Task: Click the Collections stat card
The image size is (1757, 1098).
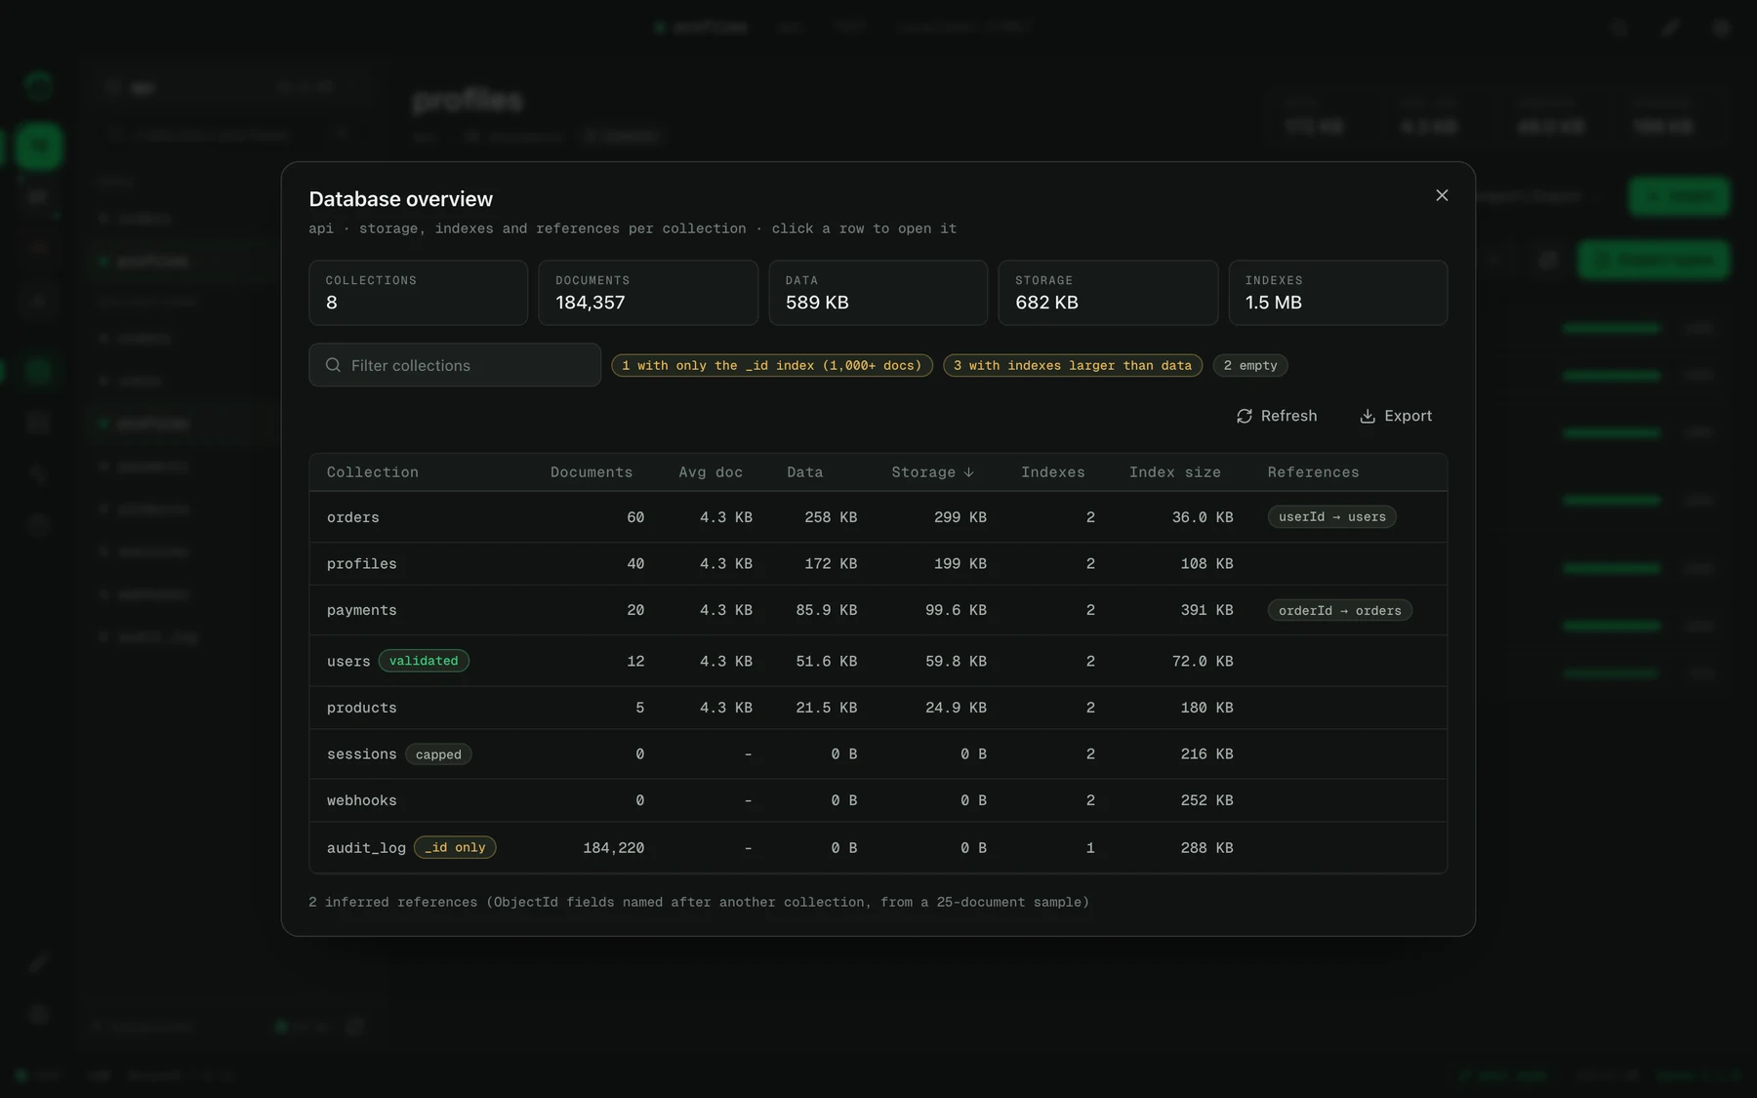Action: point(418,293)
